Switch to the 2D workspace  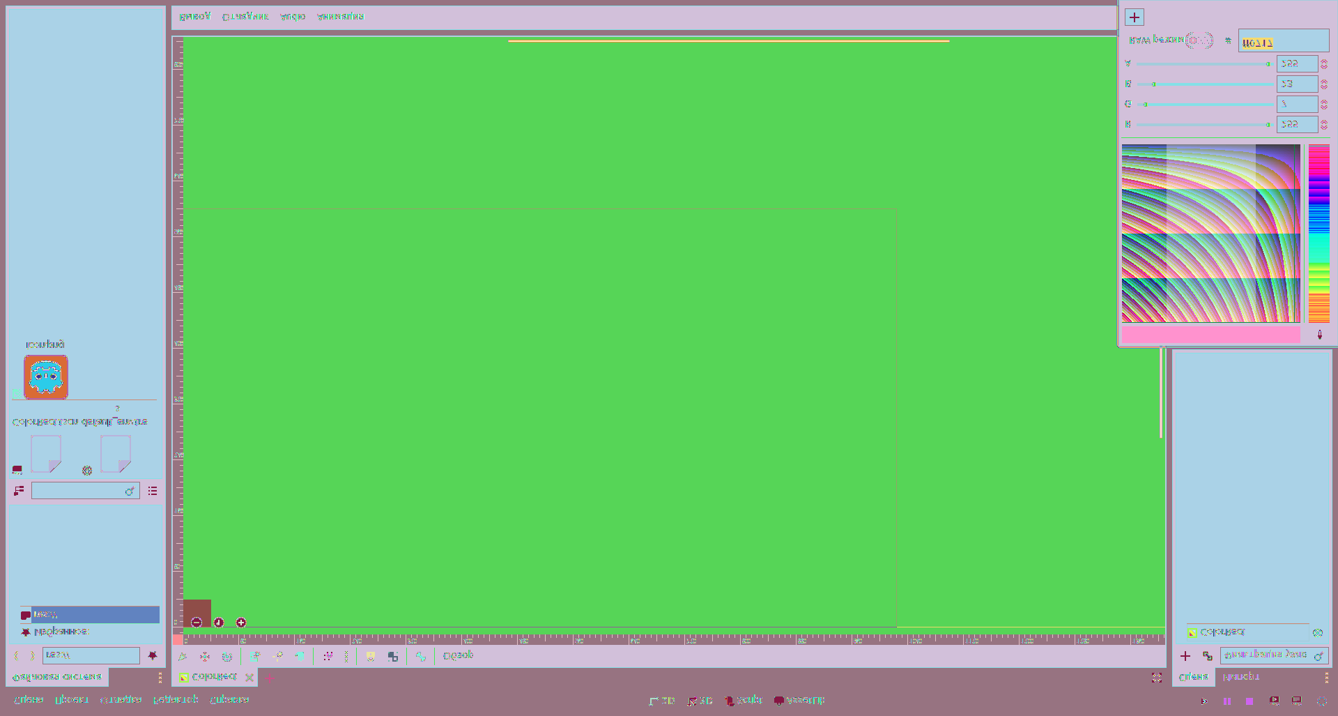tap(662, 700)
